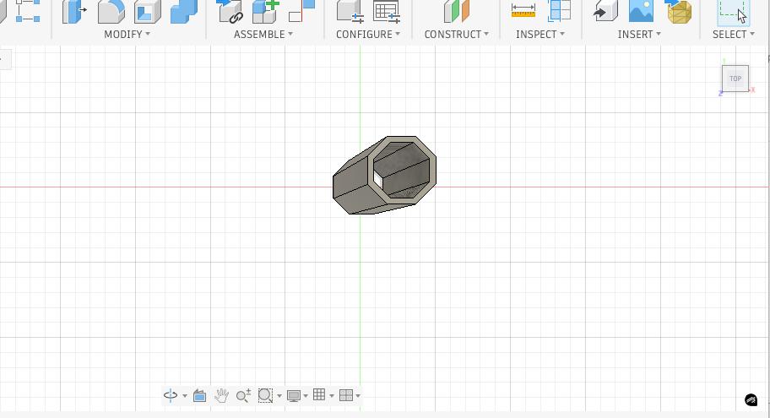Click the Look At icon
The height and width of the screenshot is (418, 770).
pyautogui.click(x=199, y=395)
